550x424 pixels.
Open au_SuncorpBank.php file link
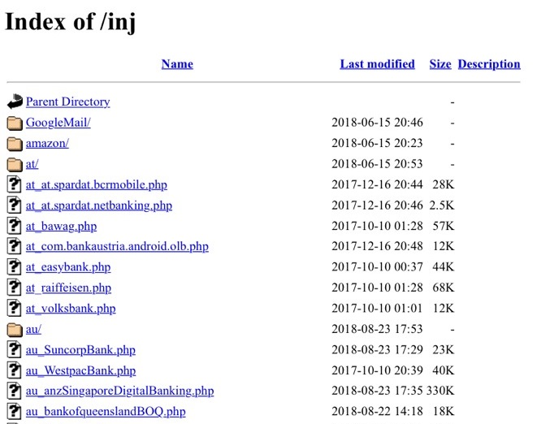[80, 350]
